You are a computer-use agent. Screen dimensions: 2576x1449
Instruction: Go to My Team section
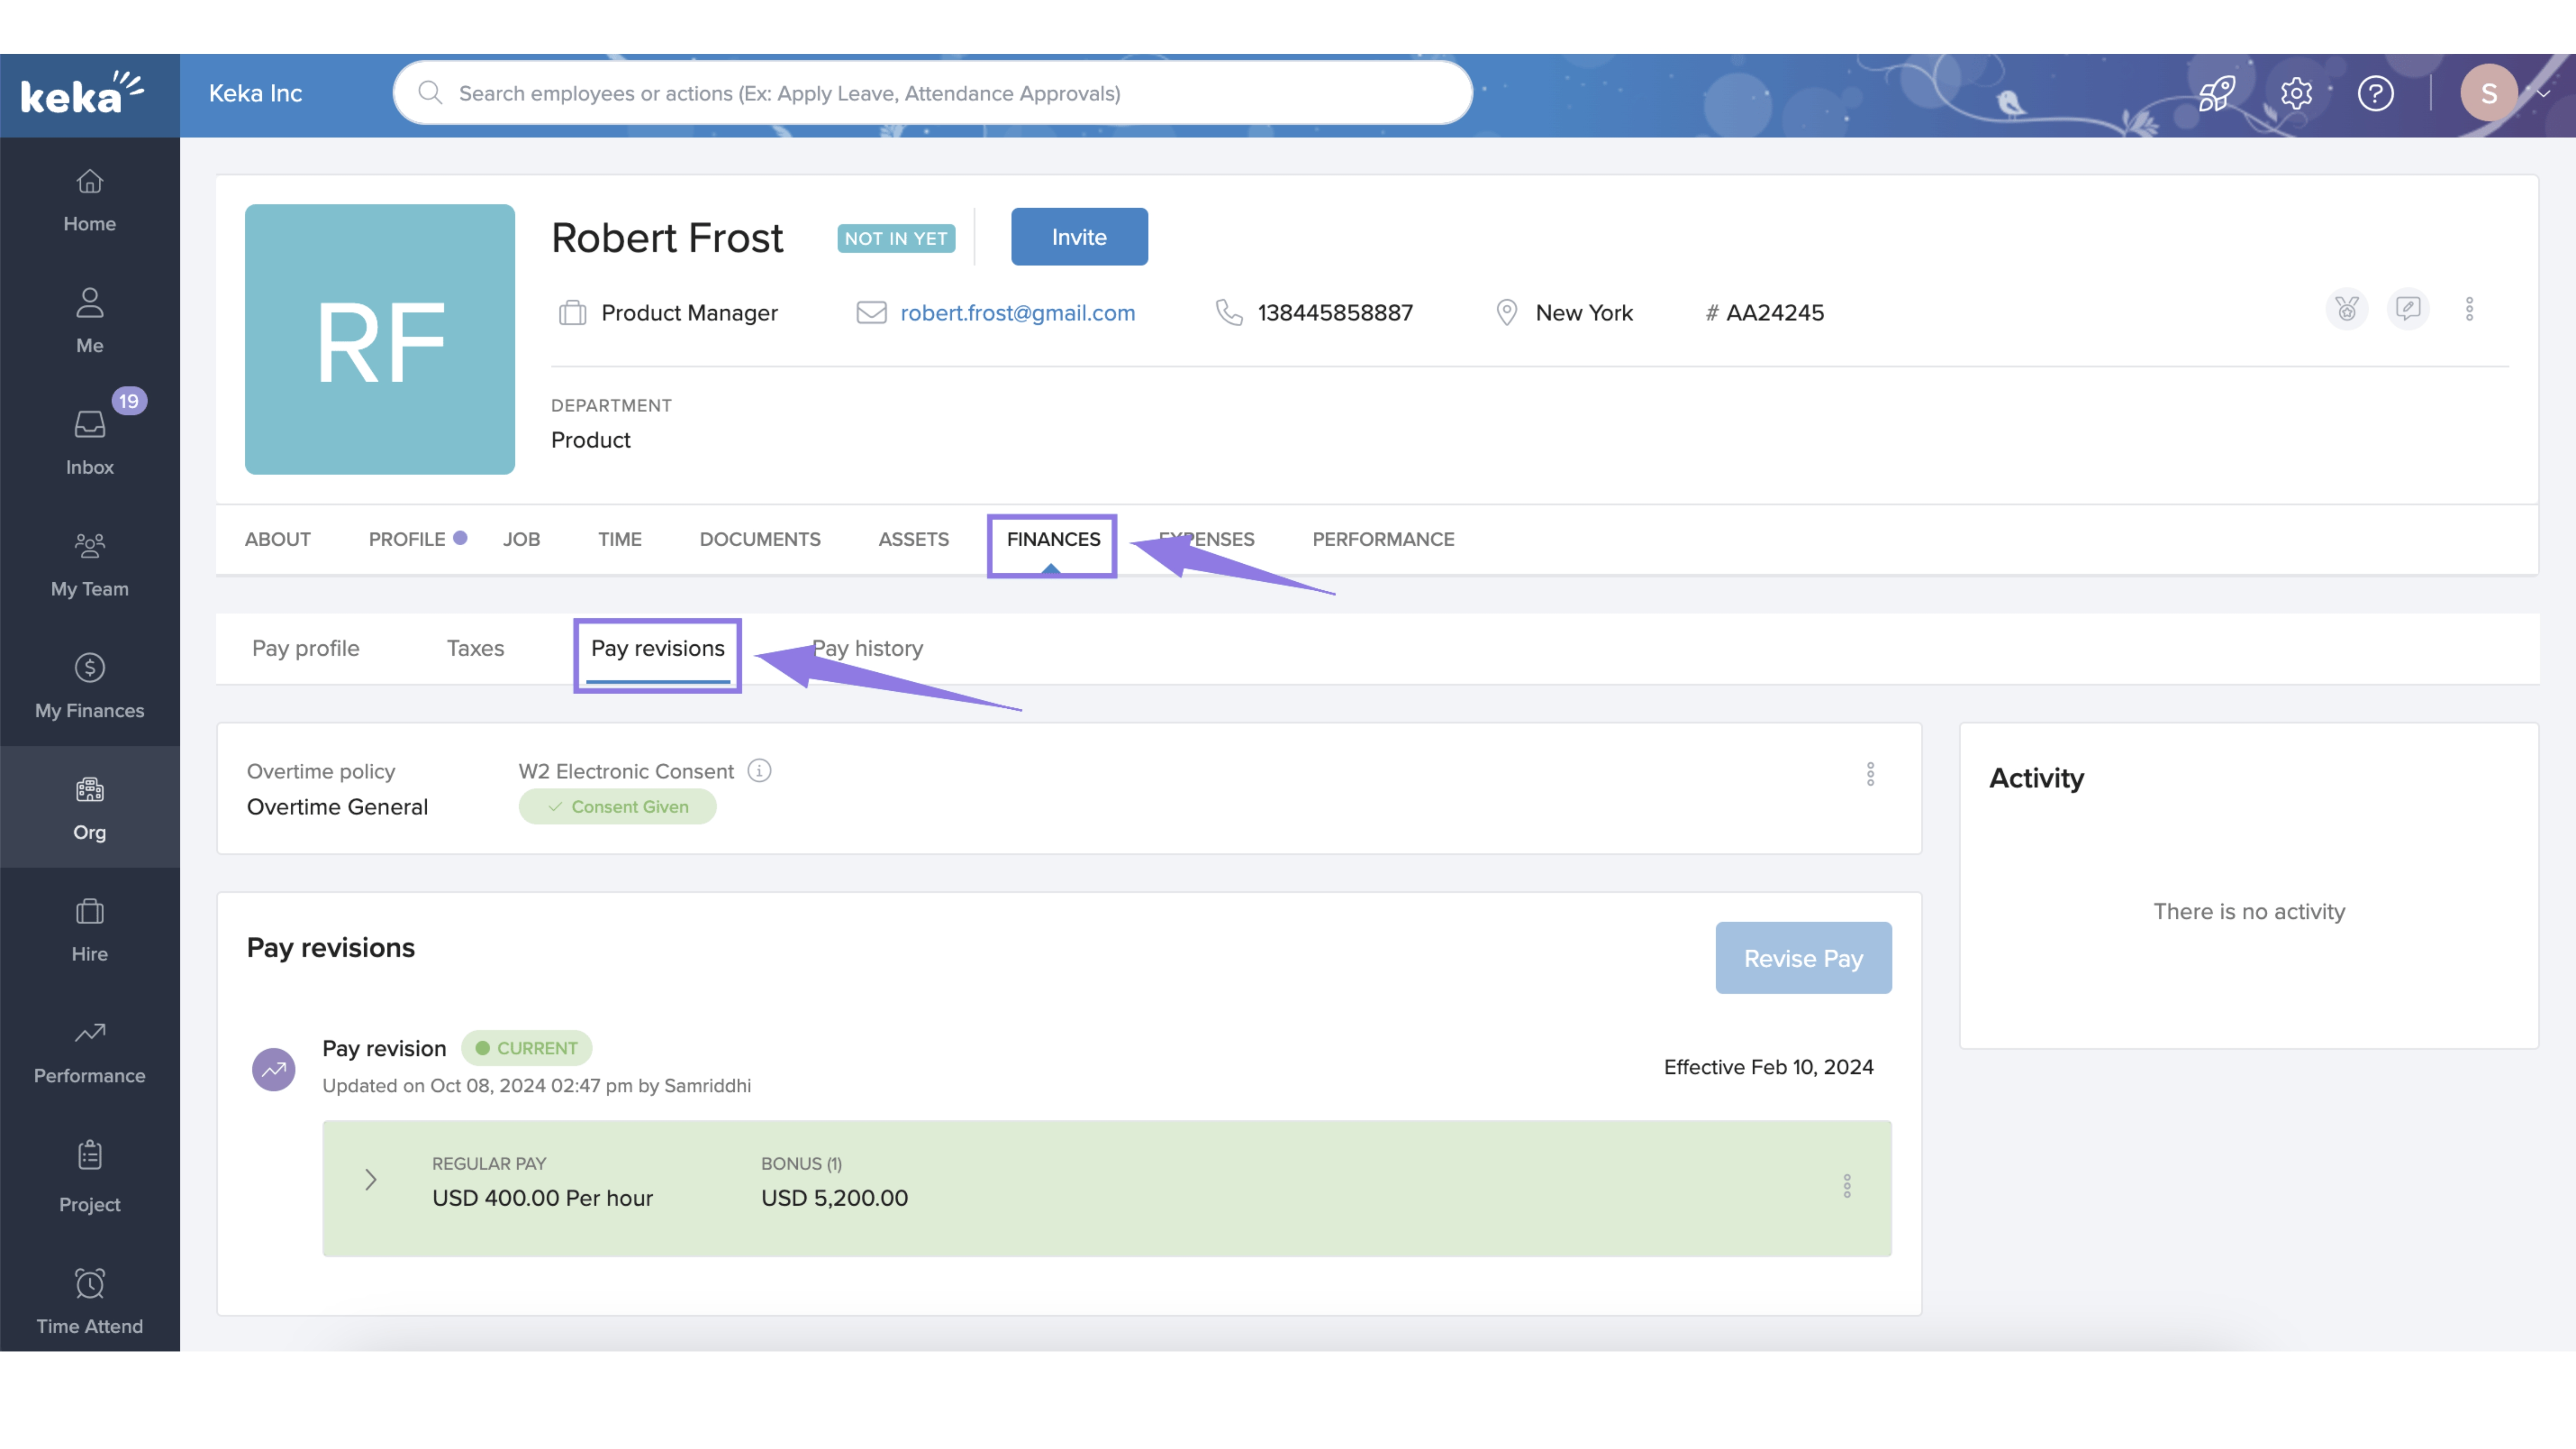89,564
